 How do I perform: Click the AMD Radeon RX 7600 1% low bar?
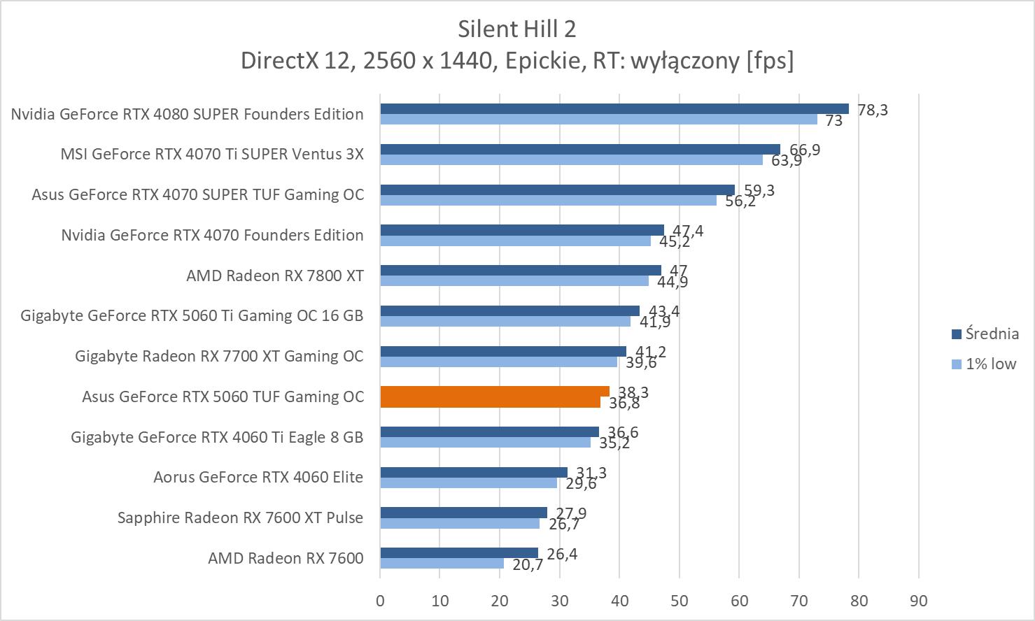tap(442, 563)
